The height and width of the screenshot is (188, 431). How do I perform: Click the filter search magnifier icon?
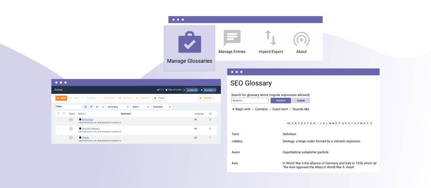point(85,107)
